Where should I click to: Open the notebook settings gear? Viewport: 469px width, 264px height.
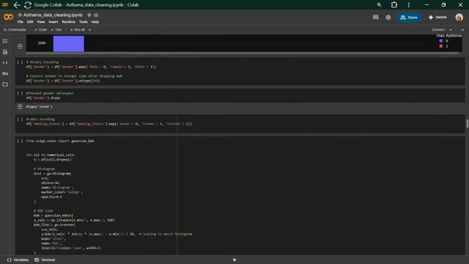388,17
